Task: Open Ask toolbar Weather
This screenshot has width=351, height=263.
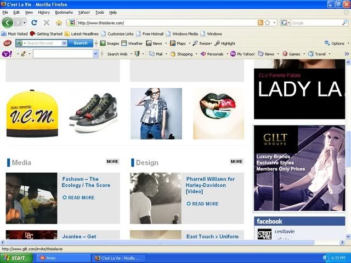Action: pyautogui.click(x=132, y=43)
